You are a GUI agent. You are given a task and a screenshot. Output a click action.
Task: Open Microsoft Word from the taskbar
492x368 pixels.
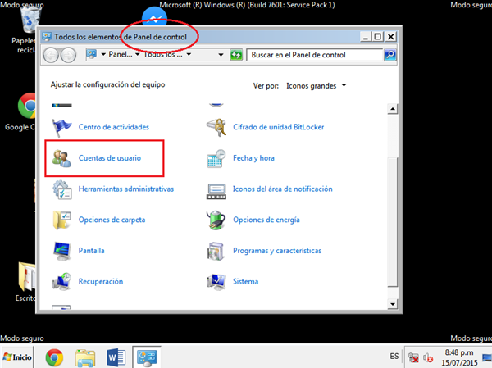click(116, 357)
